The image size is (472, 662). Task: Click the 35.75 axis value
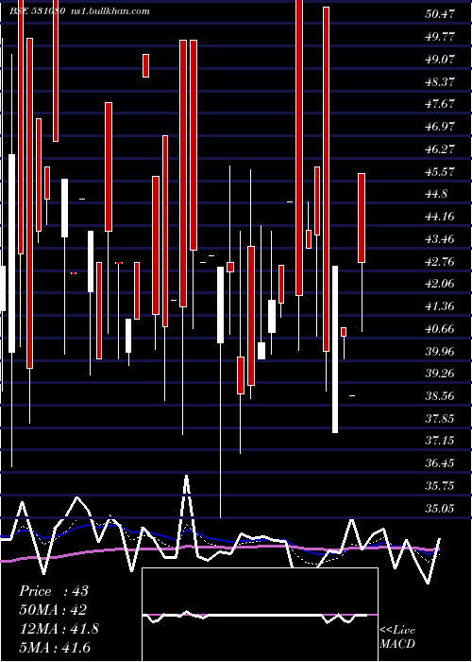point(440,486)
